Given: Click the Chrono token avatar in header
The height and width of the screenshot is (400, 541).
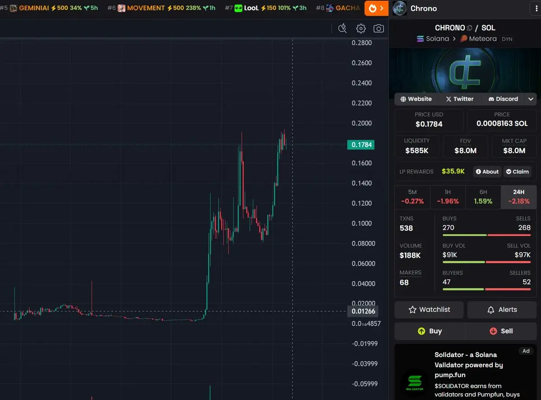Looking at the screenshot, I should (x=400, y=8).
